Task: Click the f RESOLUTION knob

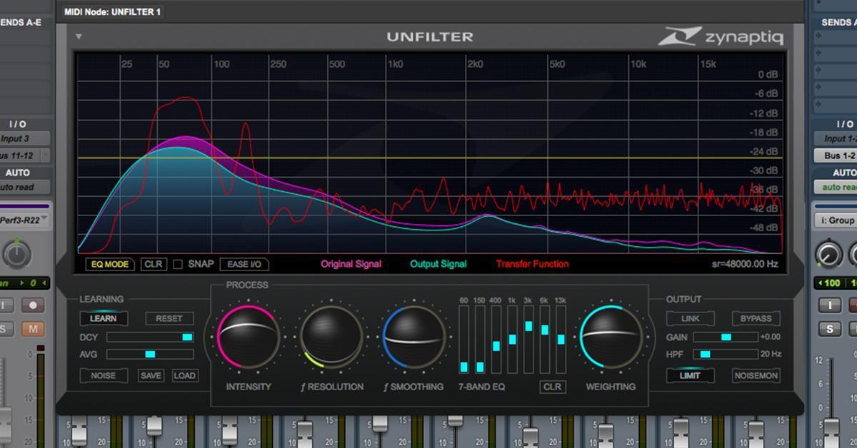Action: [x=331, y=336]
